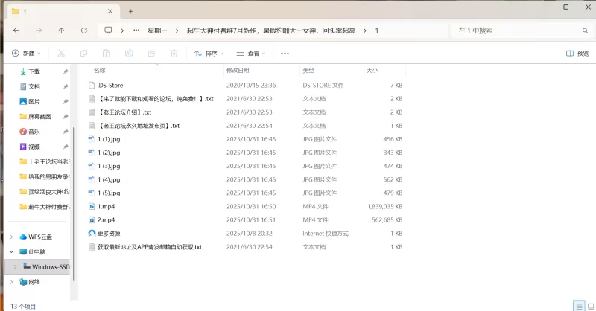596x311 pixels.
Task: Click the search box 在 1 中搜索
Action: [x=514, y=31]
